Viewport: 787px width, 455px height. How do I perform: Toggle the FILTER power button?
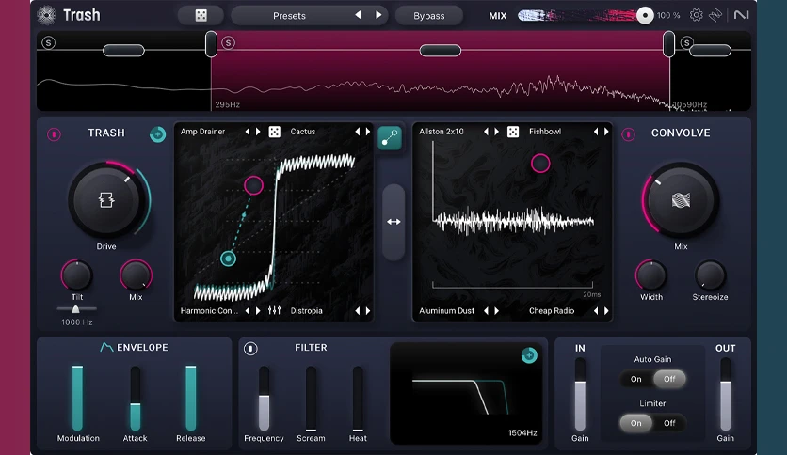(x=250, y=348)
